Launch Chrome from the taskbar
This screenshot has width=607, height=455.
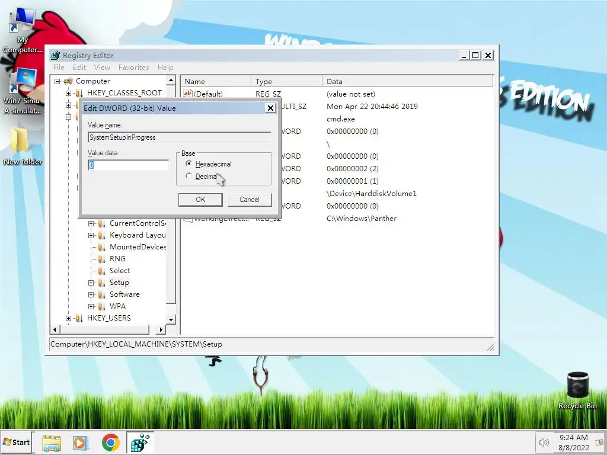click(x=111, y=443)
